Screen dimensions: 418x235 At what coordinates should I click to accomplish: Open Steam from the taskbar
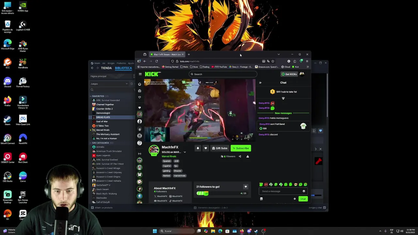pyautogui.click(x=256, y=231)
